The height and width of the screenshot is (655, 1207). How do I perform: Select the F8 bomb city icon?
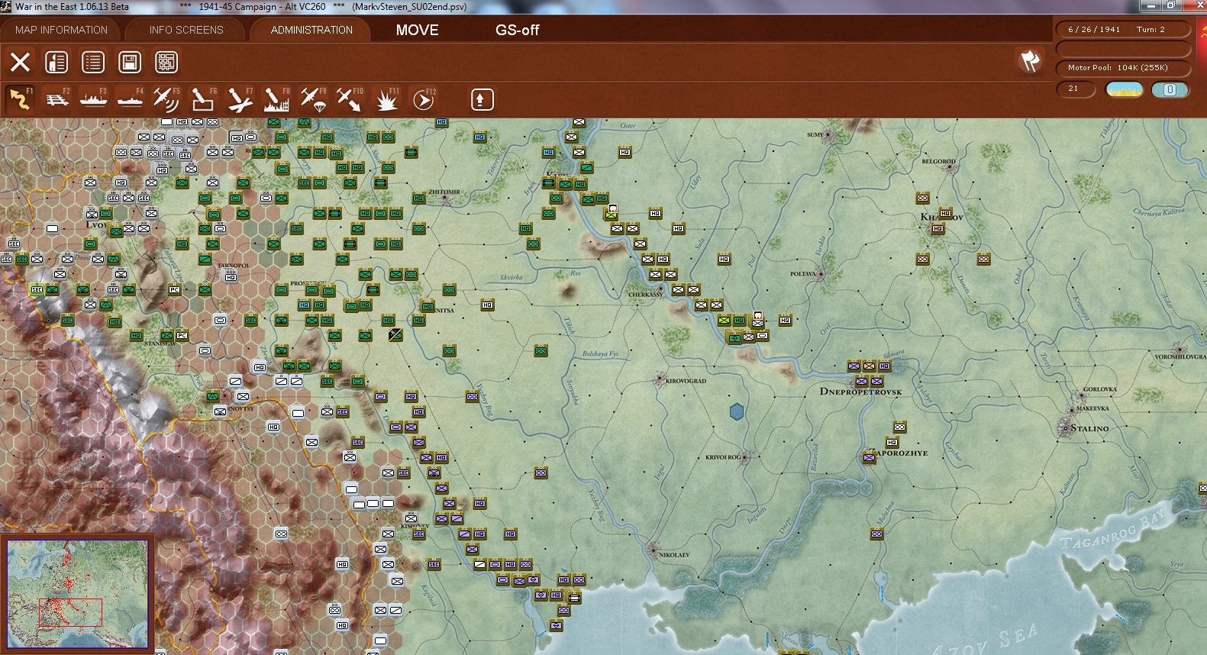tap(276, 99)
